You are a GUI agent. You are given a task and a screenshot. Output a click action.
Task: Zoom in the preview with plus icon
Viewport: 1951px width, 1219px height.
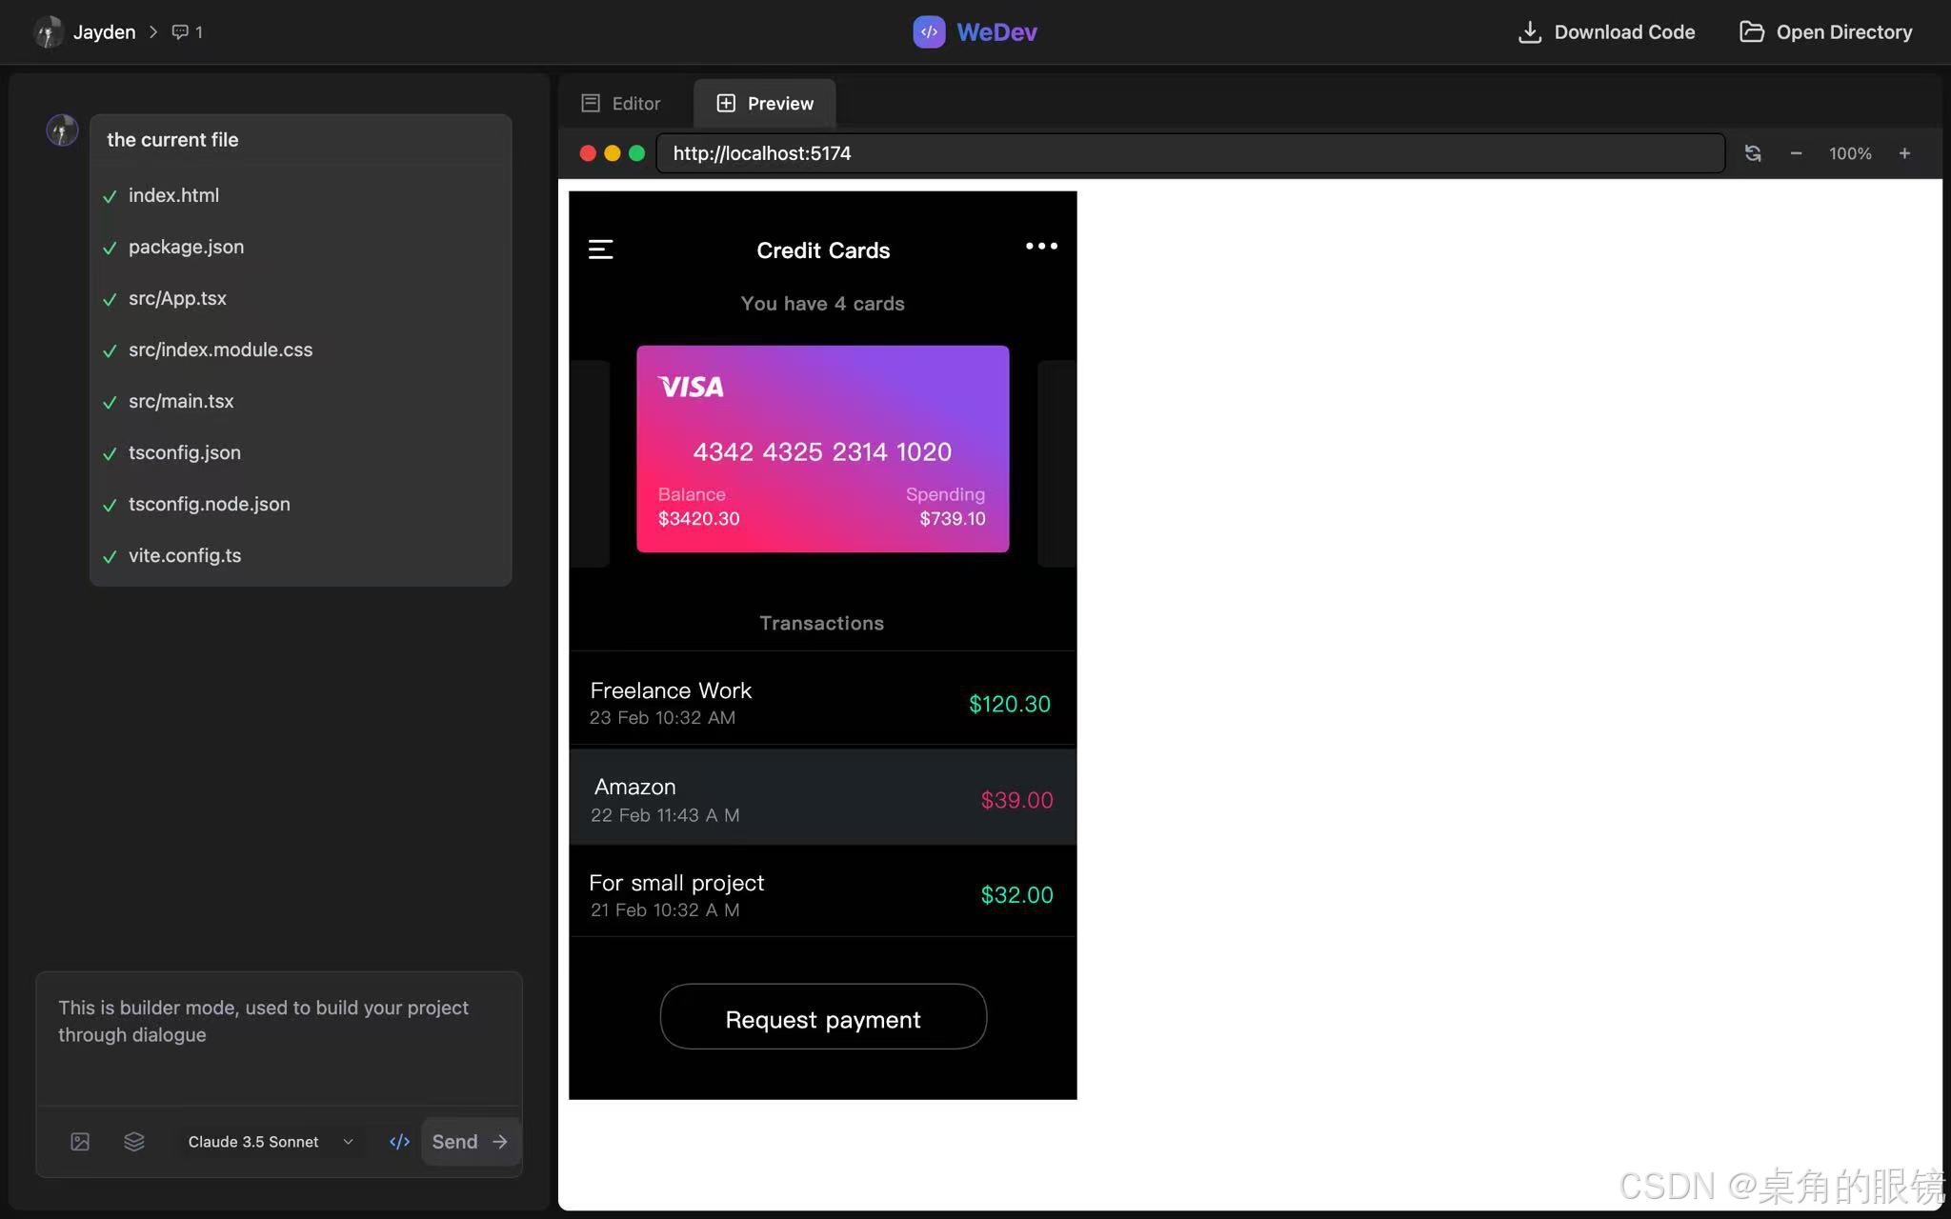coord(1904,153)
